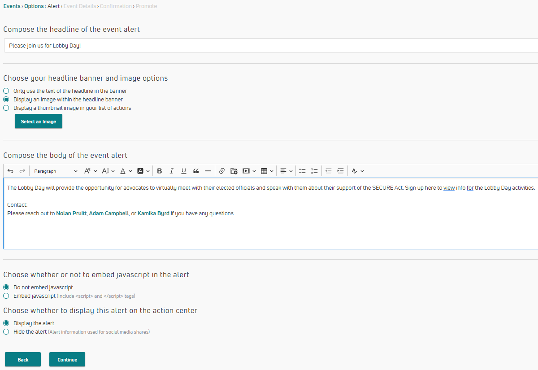Go to Options in the breadcrumb

click(x=34, y=6)
